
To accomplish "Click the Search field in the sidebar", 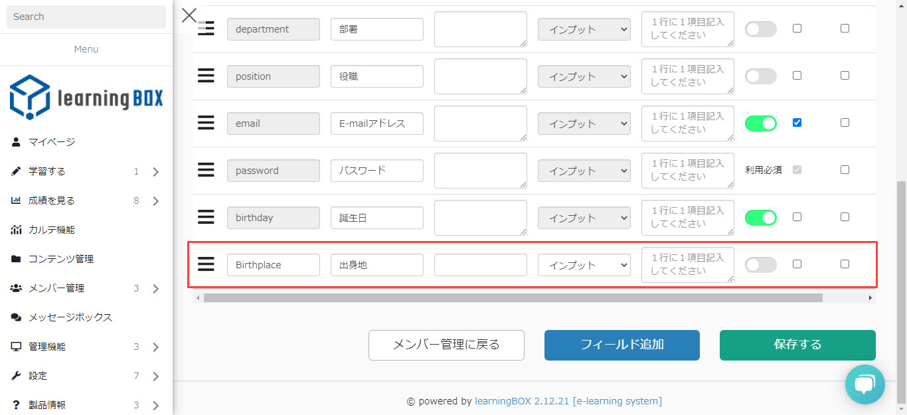I will [86, 17].
